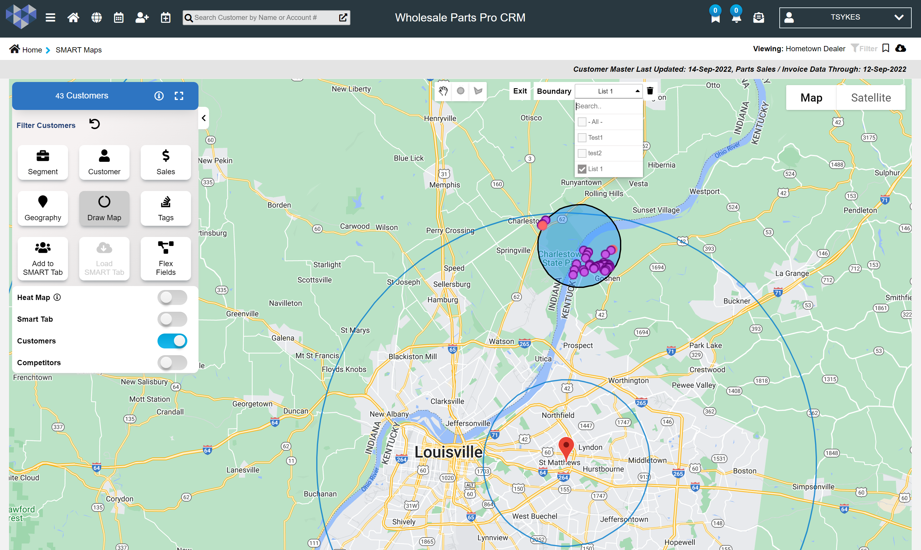Open the Customer filter tile
921x550 pixels.
click(x=104, y=162)
